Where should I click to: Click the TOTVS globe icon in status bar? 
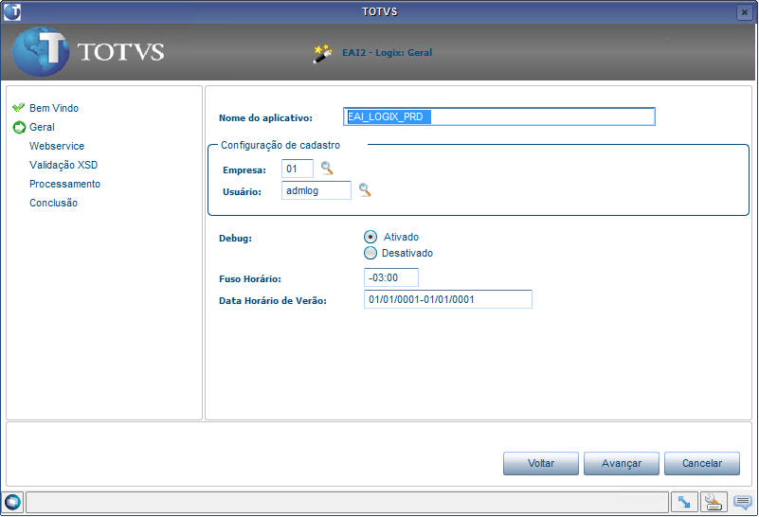point(12,503)
